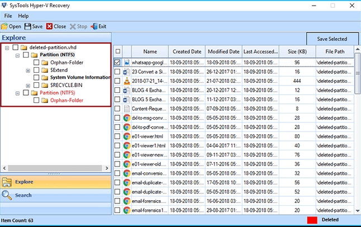Expand the $Extend folder node
This screenshot has height=227, width=361.
[x=28, y=70]
